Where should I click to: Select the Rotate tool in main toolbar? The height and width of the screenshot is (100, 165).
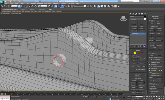36,6
